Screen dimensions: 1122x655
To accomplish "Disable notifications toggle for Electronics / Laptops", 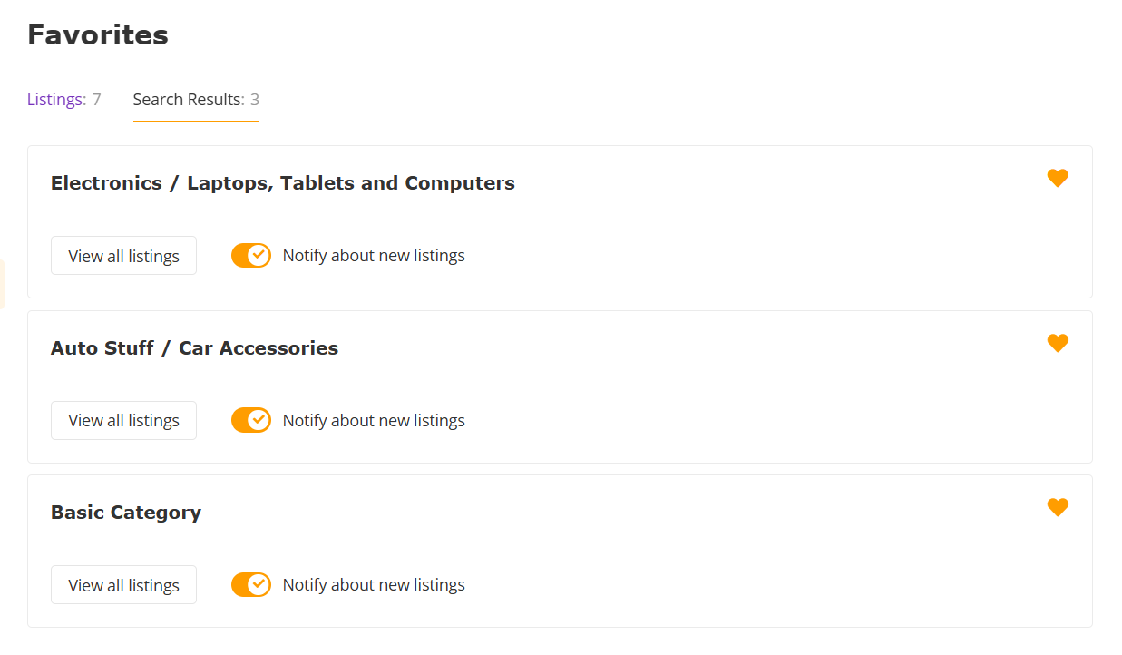I will (x=251, y=256).
